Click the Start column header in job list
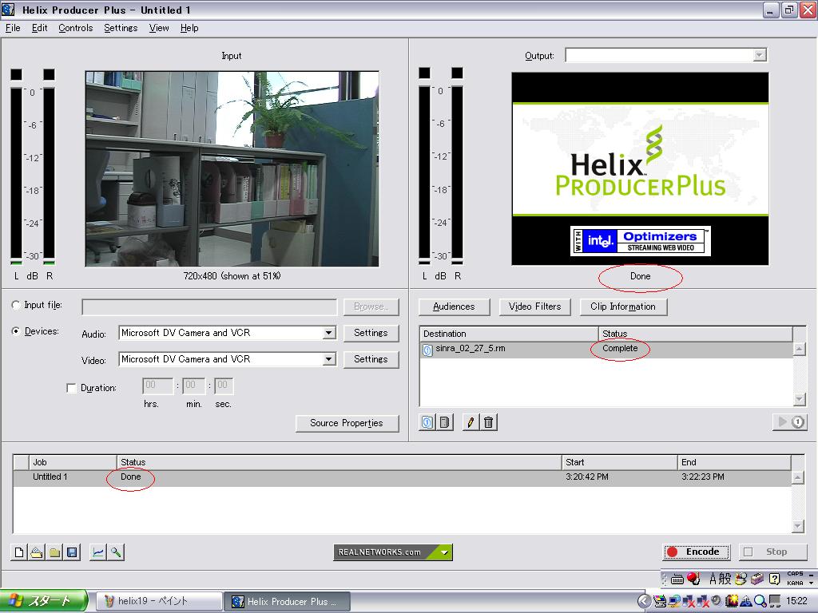818x613 pixels. coord(620,462)
